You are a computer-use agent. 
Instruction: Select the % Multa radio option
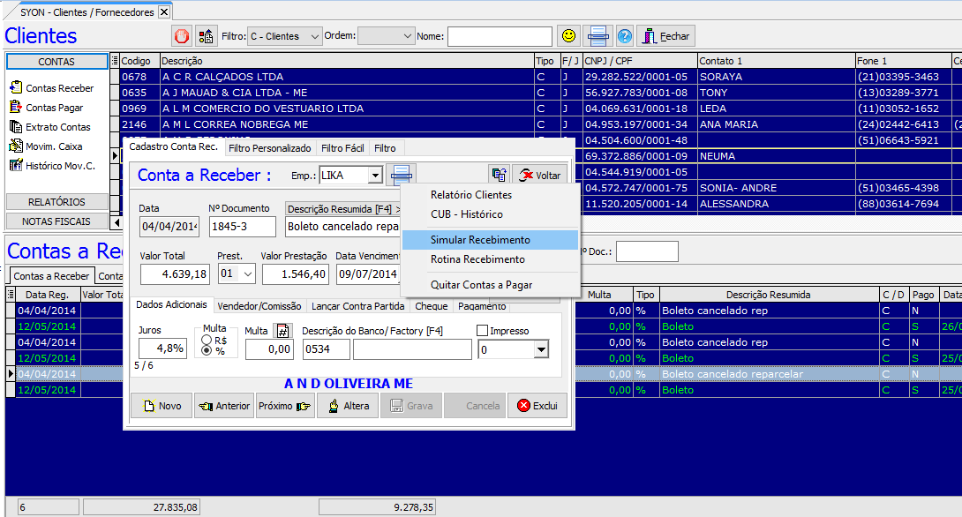pyautogui.click(x=207, y=350)
